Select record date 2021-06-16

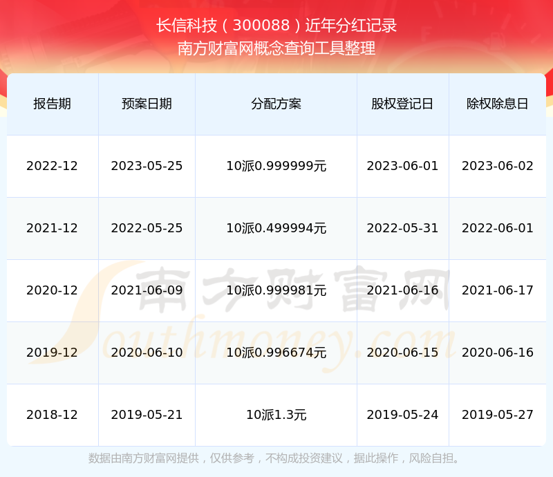(402, 290)
